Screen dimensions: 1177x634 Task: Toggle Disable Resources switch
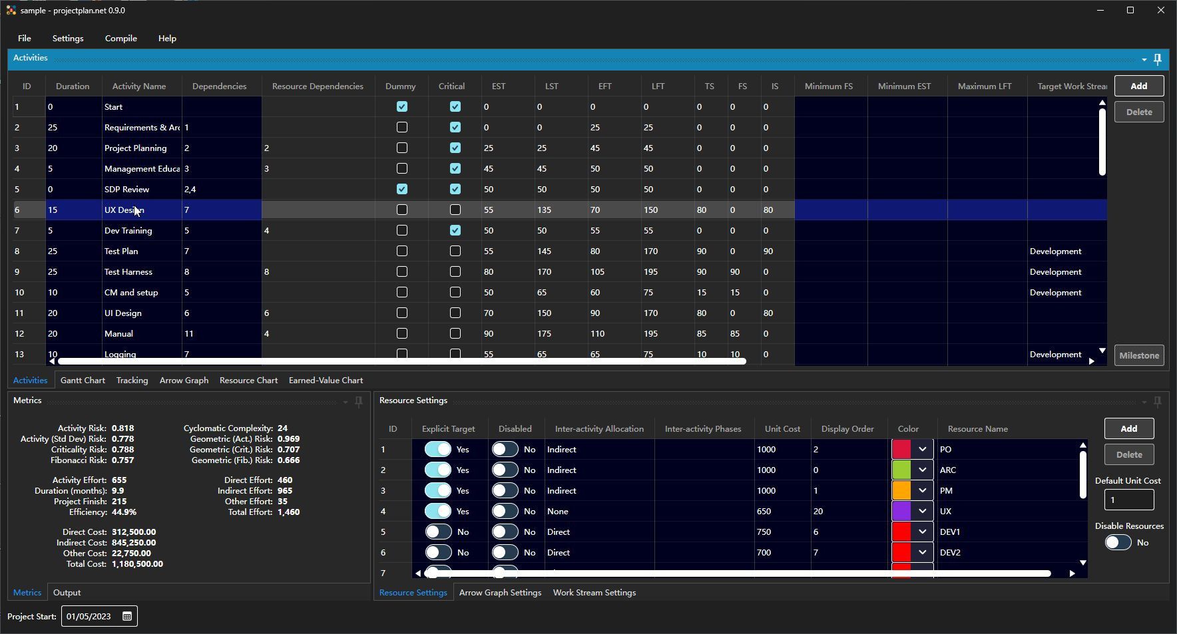pyautogui.click(x=1118, y=542)
